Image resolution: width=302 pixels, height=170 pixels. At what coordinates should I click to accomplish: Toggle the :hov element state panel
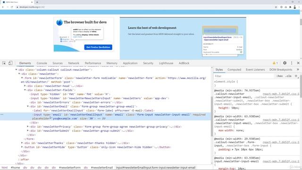(279, 76)
